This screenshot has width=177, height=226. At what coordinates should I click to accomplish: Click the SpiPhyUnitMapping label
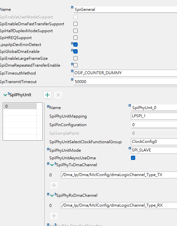coord(68,116)
